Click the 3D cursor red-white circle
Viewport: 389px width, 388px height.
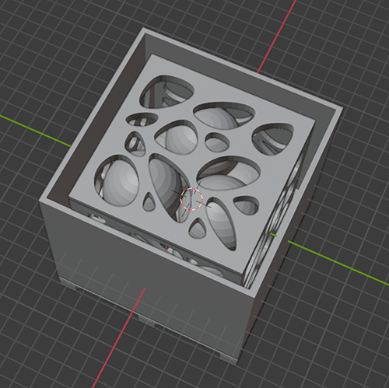tap(191, 199)
